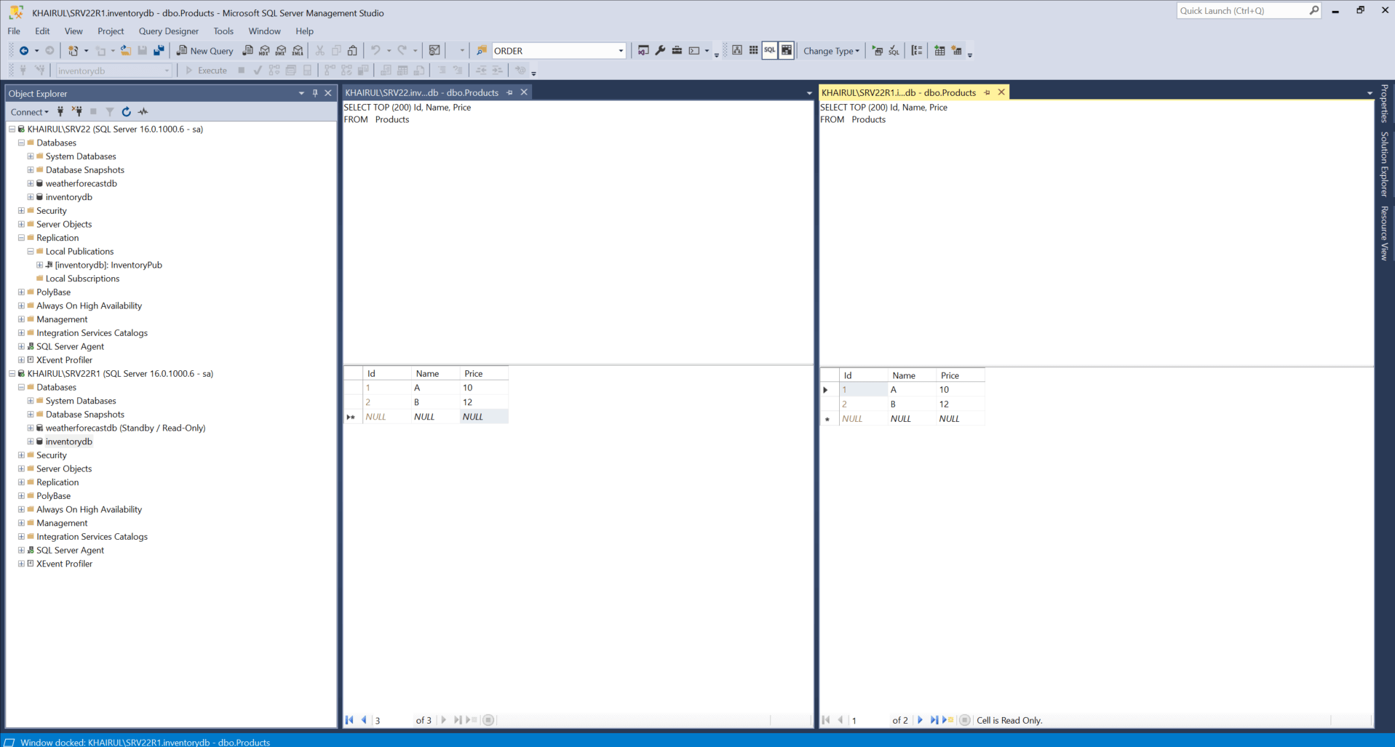This screenshot has width=1395, height=747.
Task: Switch to the KHAIRUL\SRV22 dbo.Products tab
Action: point(421,93)
